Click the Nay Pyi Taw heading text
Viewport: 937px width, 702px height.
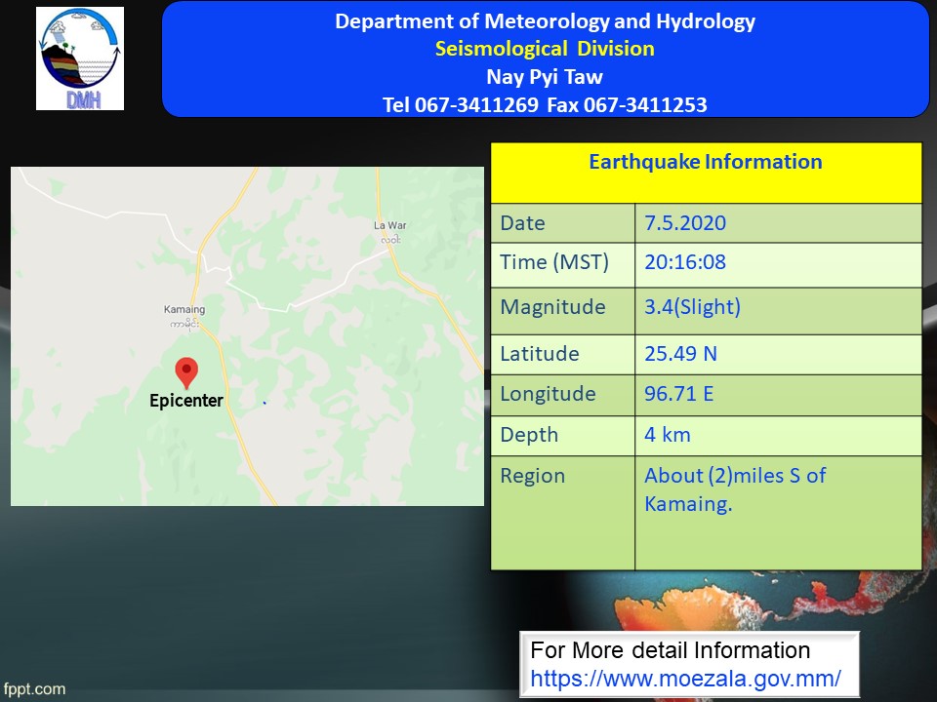coord(545,77)
